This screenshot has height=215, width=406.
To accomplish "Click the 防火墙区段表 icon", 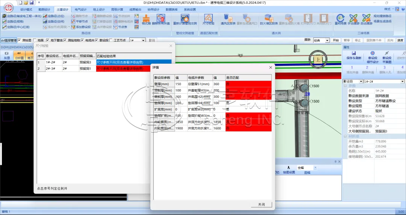I will [x=269, y=19].
